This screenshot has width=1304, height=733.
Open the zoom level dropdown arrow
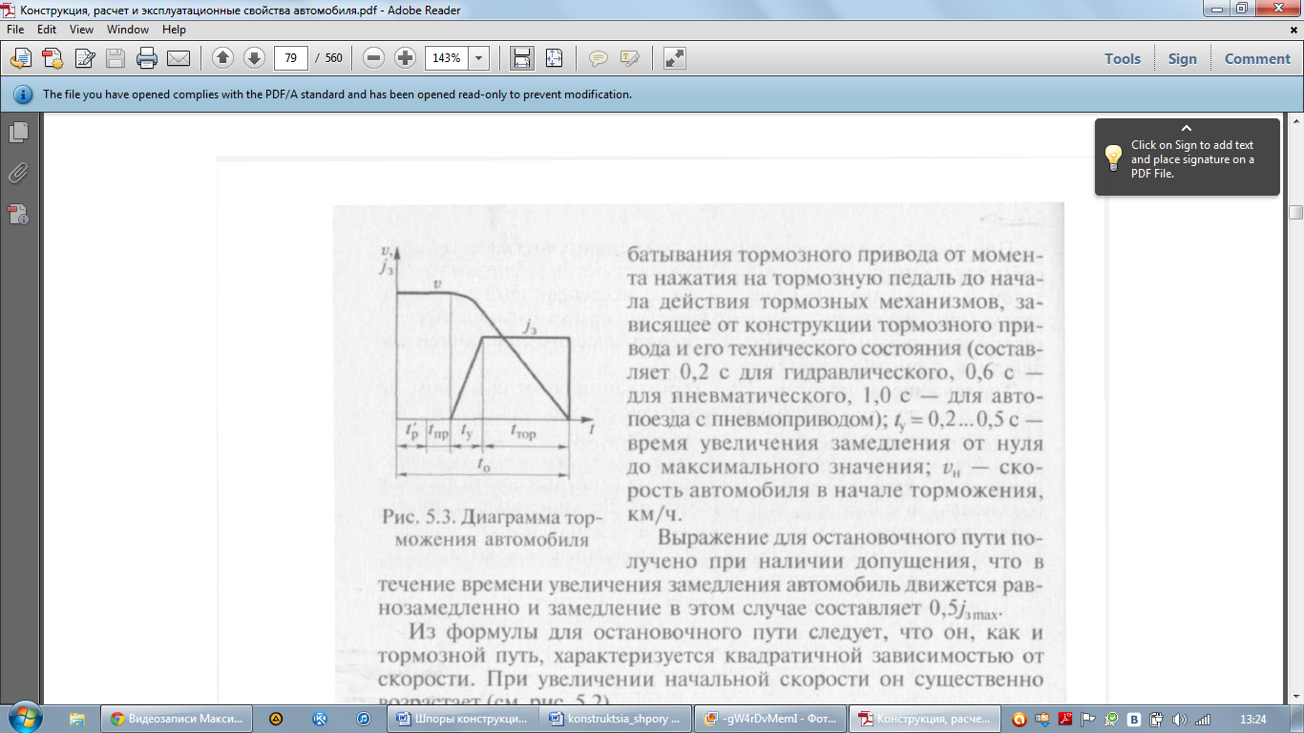[478, 58]
